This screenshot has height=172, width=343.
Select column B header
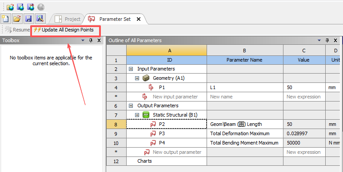245,51
